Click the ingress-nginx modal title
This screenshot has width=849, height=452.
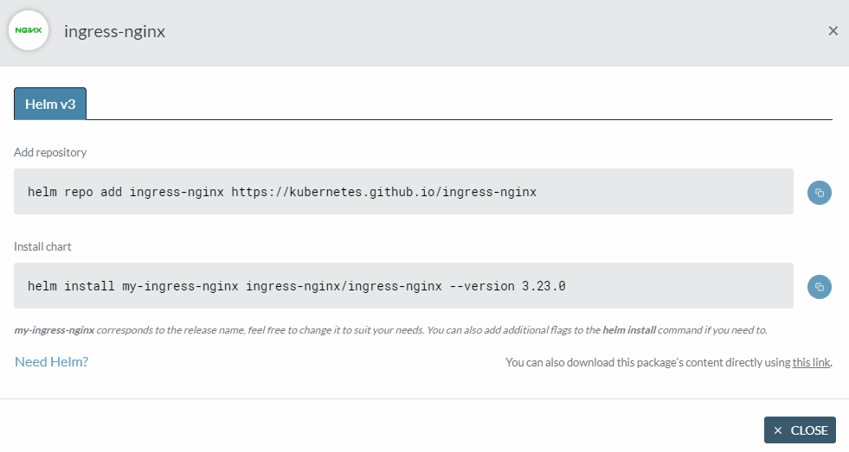(115, 31)
